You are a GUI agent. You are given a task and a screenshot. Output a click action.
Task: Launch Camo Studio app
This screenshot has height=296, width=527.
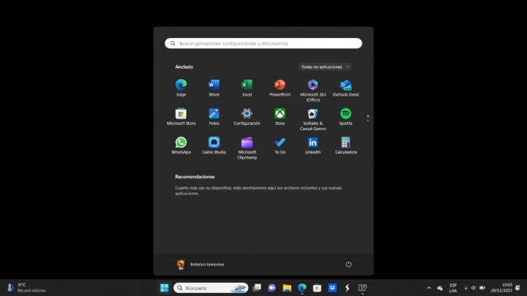coord(214,145)
